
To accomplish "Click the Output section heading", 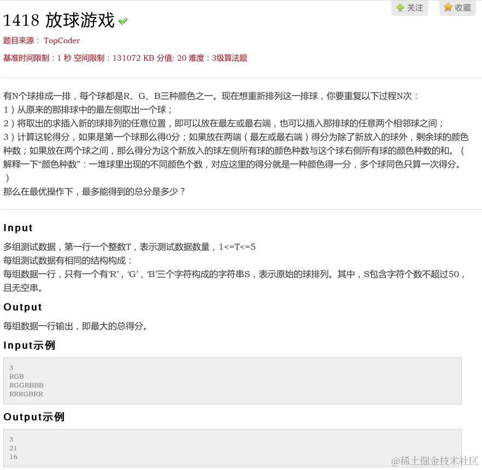I will coord(22,307).
